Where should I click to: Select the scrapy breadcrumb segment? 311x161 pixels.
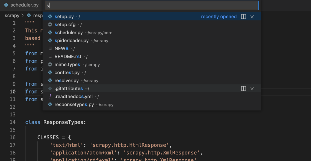(12, 16)
